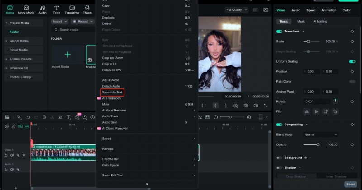Click the flip vertical icon
Screen dimensions: 362x190
pos(316,111)
